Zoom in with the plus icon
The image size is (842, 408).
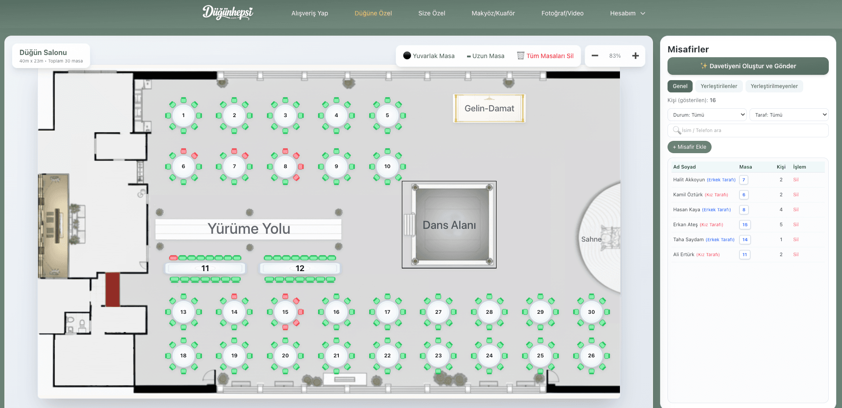[x=635, y=55]
